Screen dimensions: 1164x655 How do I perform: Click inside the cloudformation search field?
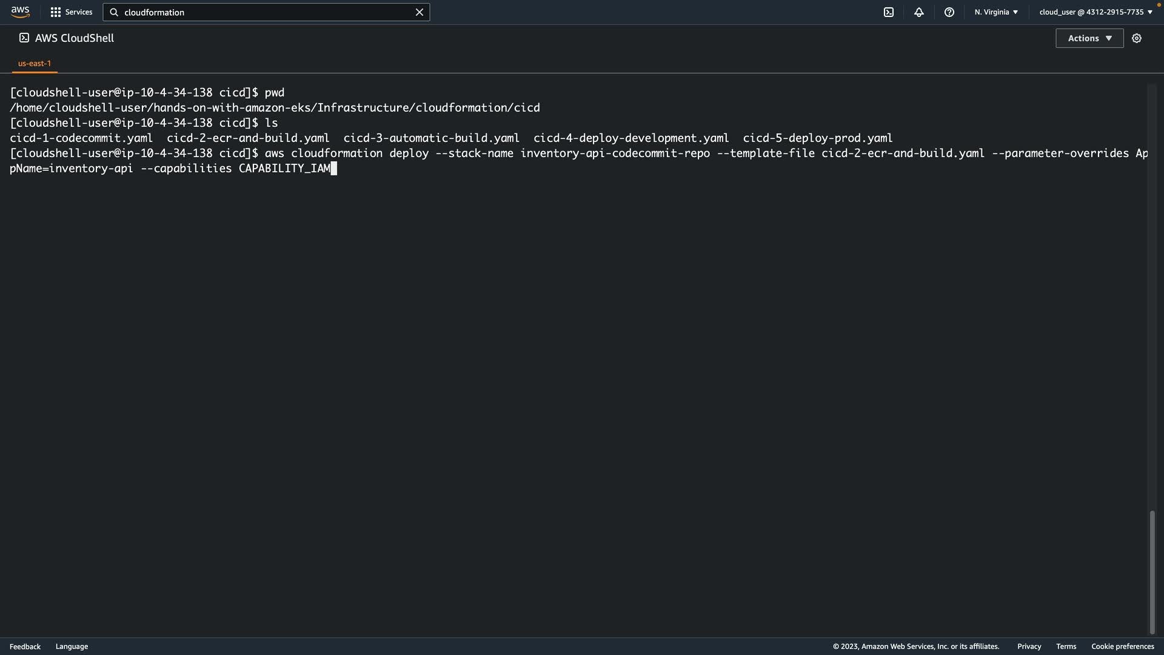coord(267,12)
